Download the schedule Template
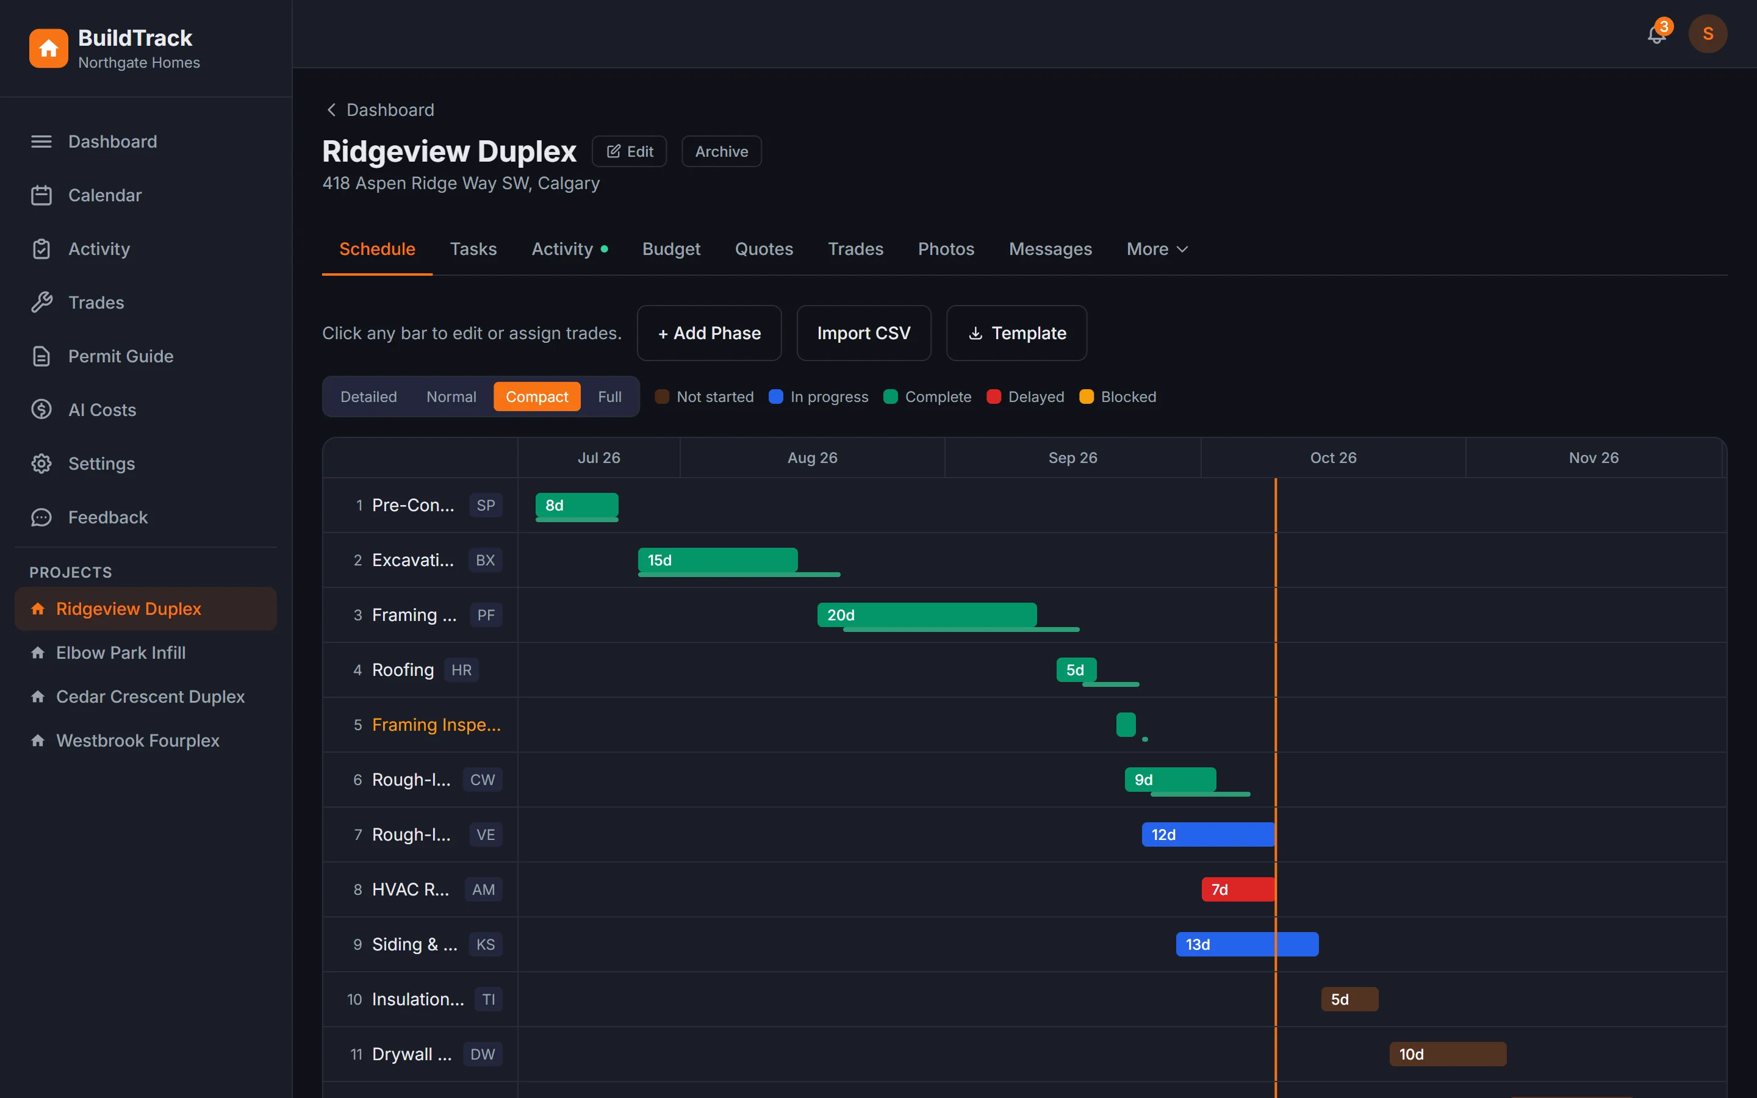The height and width of the screenshot is (1098, 1757). tap(1016, 333)
